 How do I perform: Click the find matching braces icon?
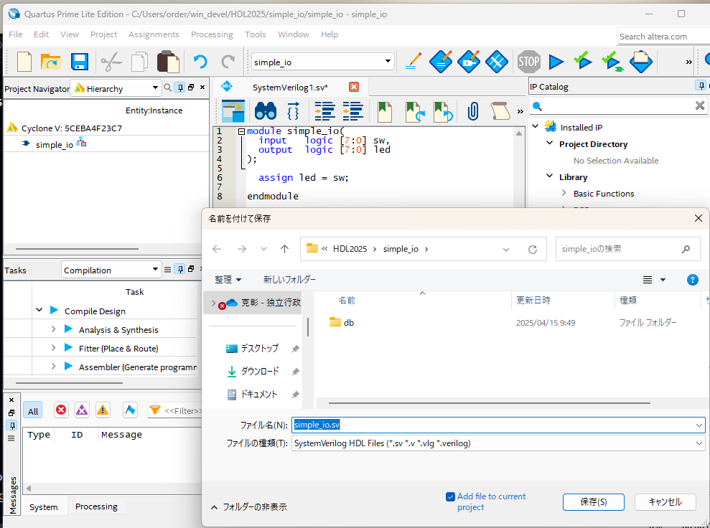coord(294,111)
